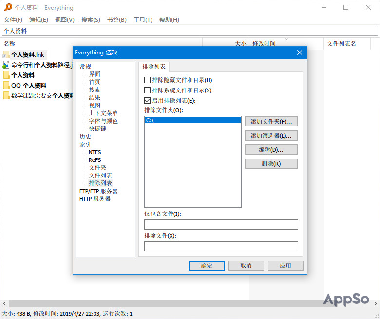Select 文件列表 in options tree

tap(100, 175)
